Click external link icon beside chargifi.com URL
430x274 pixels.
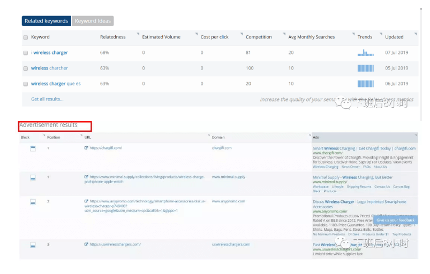click(86, 148)
